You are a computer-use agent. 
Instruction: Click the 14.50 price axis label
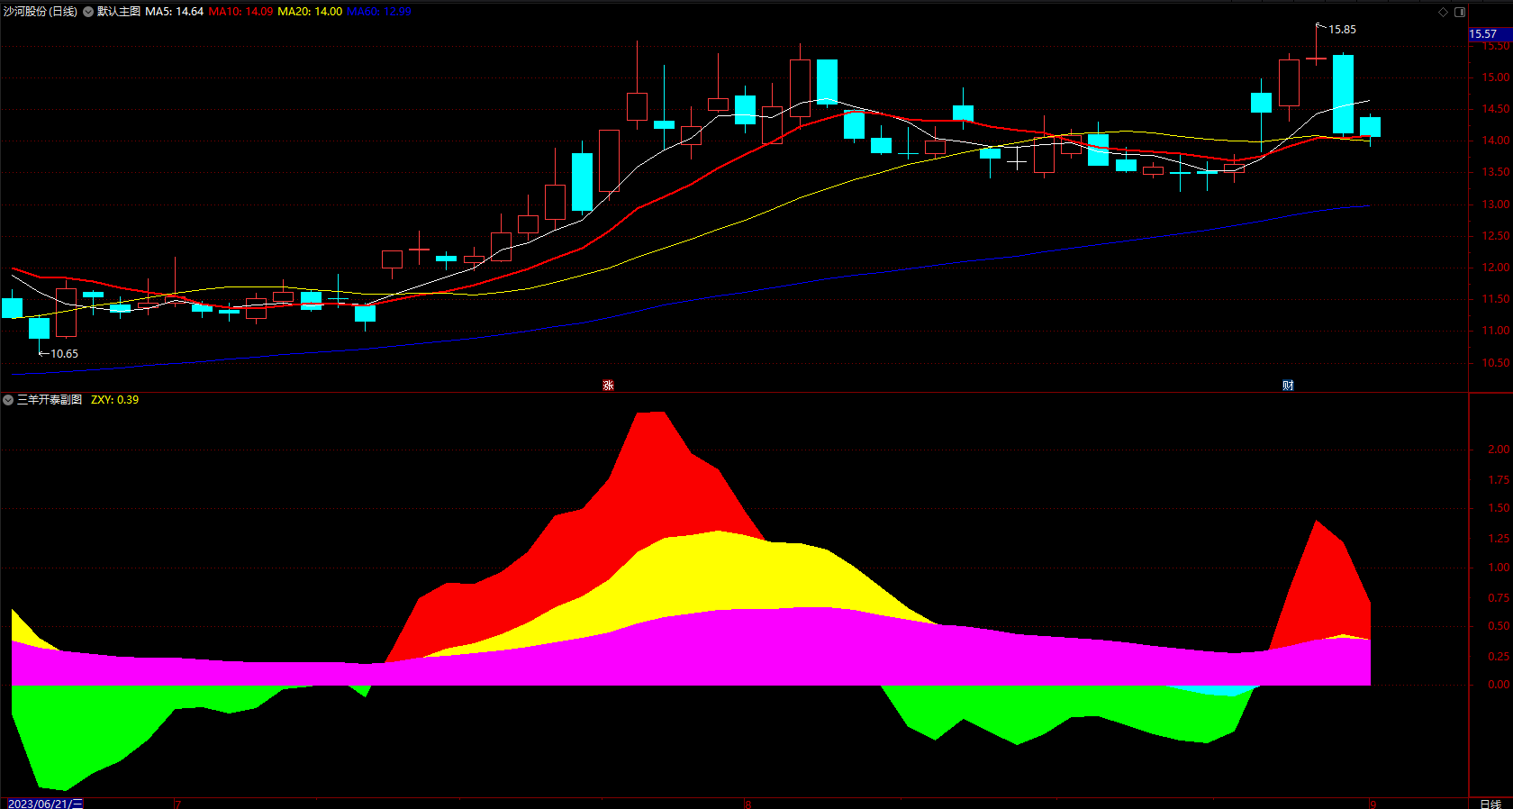[1496, 109]
